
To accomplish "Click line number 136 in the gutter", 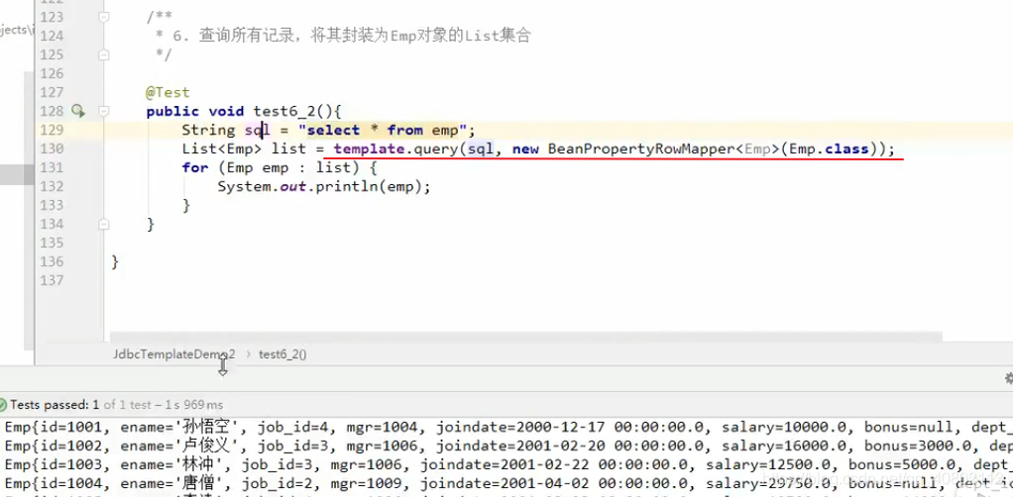I will tap(52, 261).
